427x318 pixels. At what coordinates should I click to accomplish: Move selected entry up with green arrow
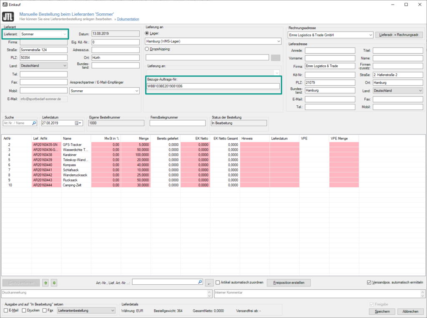click(x=45, y=283)
